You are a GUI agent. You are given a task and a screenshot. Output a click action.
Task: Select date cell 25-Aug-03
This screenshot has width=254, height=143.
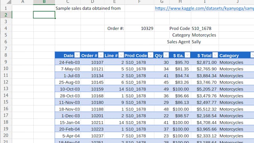pyautogui.click(x=68, y=82)
